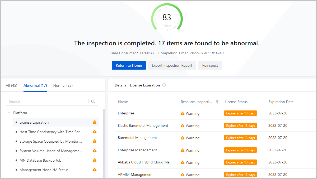Open Storage Space Occupied by Monitoring item
The height and width of the screenshot is (179, 317).
[51, 141]
